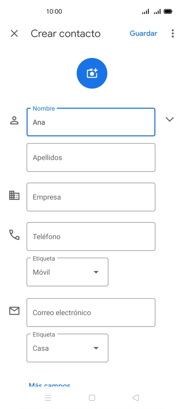The width and height of the screenshot is (184, 409).
Task: Click the person icon beside Nombre
Action: (x=14, y=121)
